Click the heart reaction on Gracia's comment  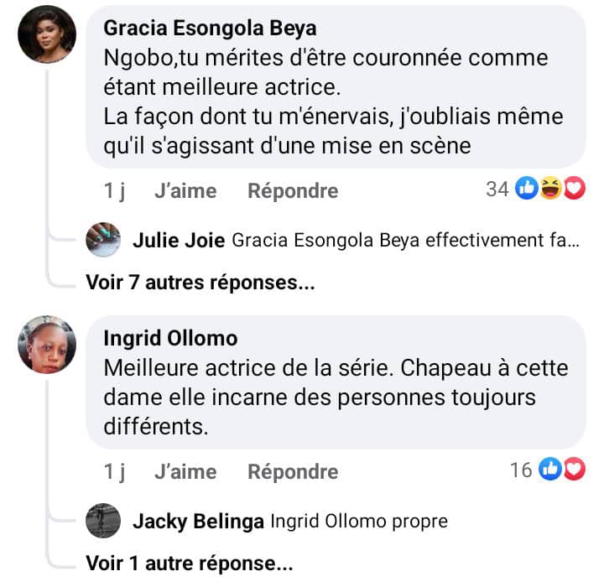pos(574,190)
